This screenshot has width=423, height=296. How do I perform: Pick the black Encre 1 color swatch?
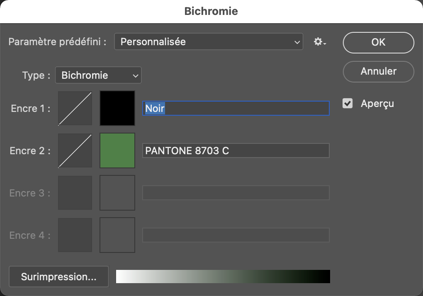click(117, 109)
